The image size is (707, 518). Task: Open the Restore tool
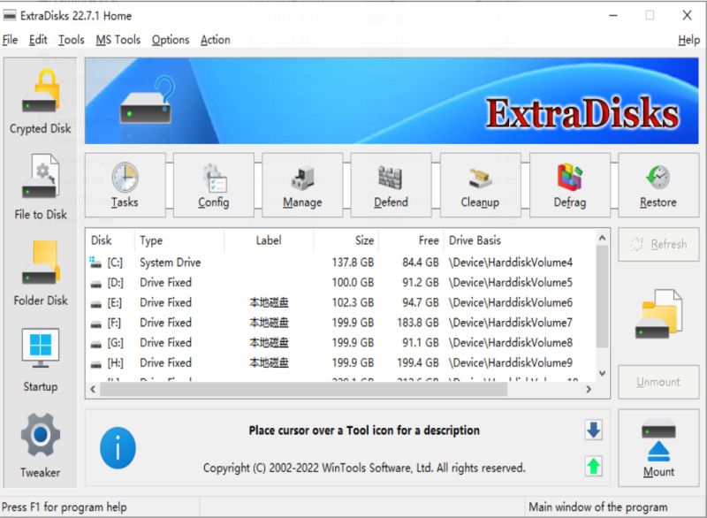click(658, 185)
